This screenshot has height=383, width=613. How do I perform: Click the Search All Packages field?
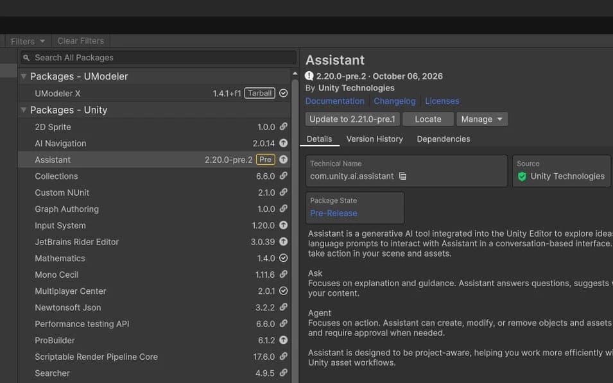(x=159, y=58)
